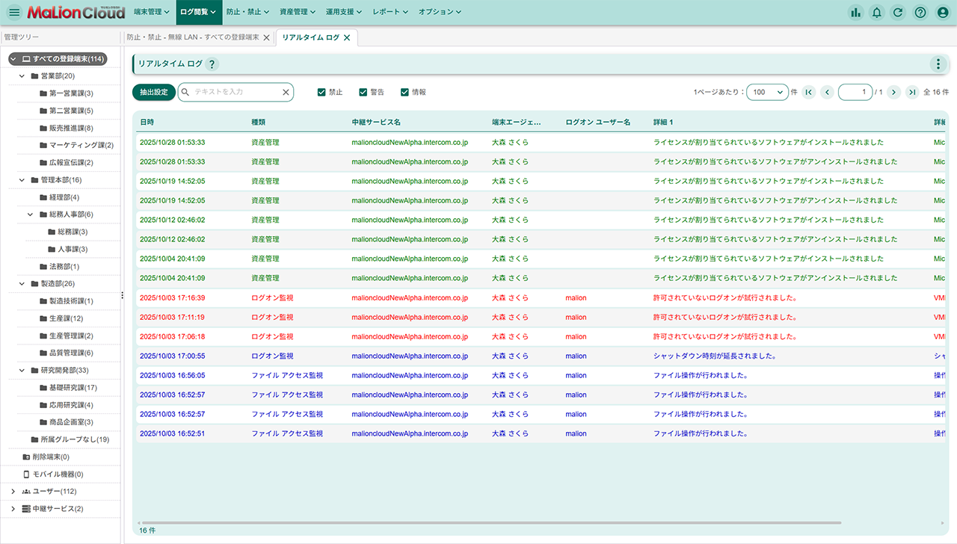Open the help icon in top bar
The height and width of the screenshot is (544, 957).
point(920,12)
